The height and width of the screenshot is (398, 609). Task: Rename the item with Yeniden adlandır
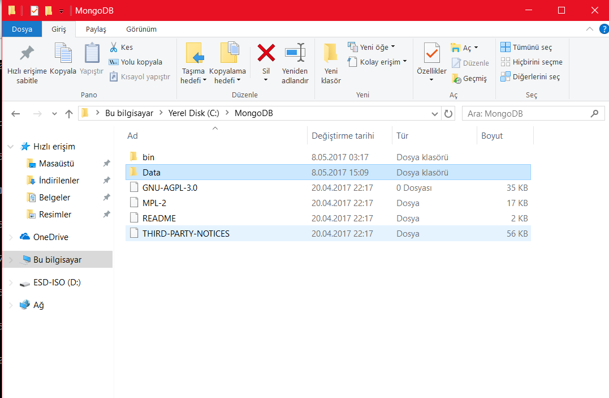click(295, 63)
